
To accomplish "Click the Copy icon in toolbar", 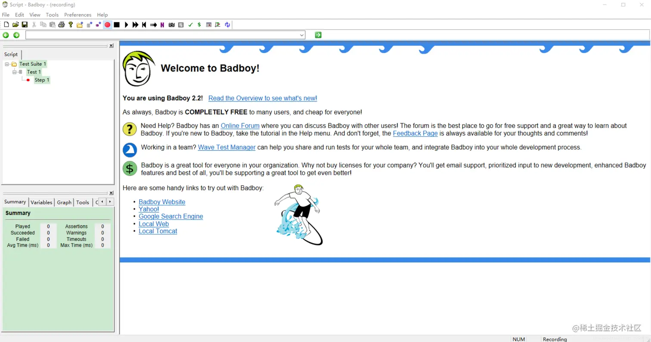I will 43,25.
